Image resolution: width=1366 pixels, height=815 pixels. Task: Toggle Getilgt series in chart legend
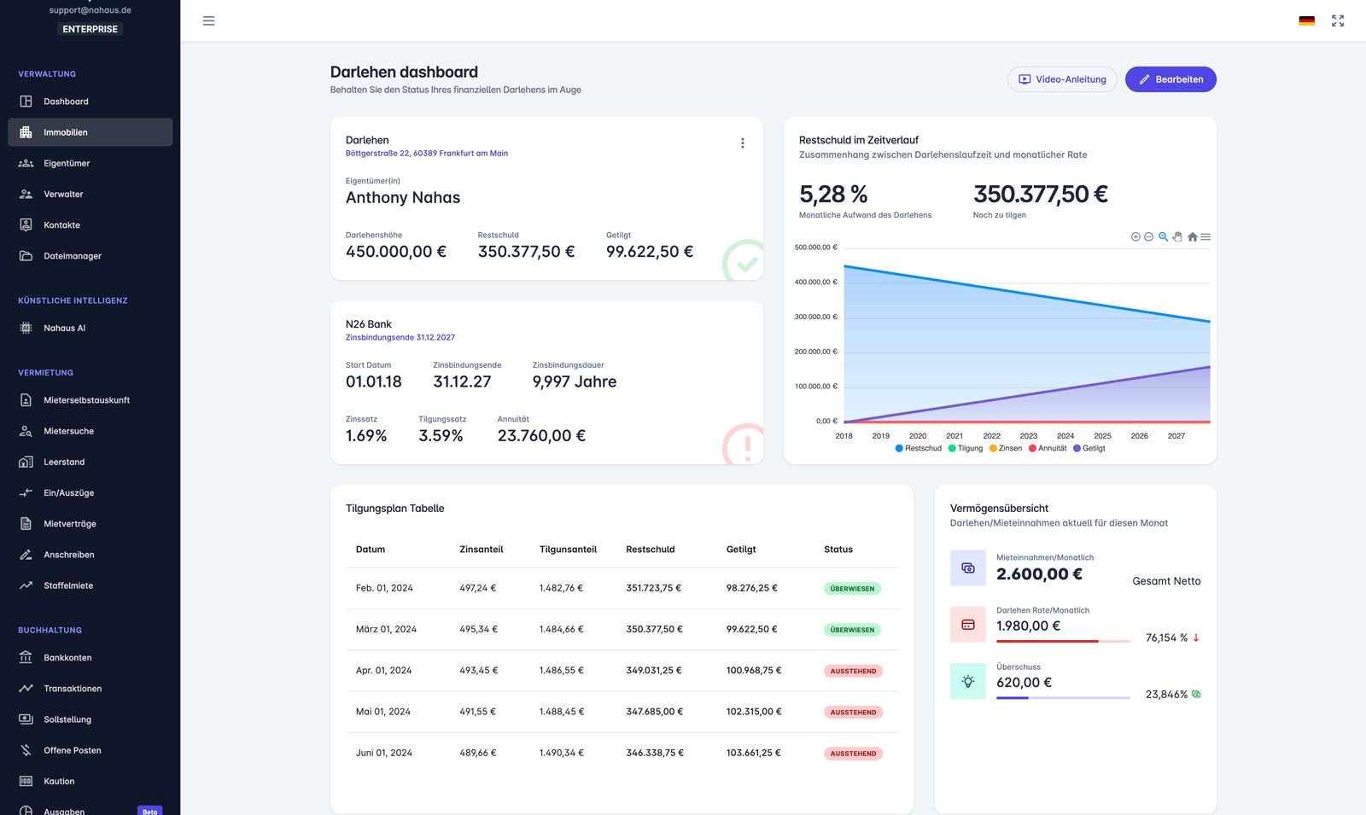pyautogui.click(x=1089, y=448)
